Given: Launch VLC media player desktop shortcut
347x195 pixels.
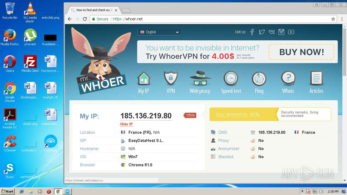Looking at the screenshot, I should (30, 12).
